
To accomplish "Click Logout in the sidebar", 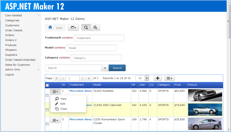I will (x=10, y=75).
